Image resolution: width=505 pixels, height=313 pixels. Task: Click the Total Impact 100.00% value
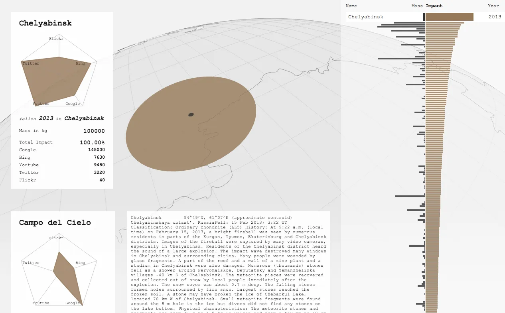[92, 142]
